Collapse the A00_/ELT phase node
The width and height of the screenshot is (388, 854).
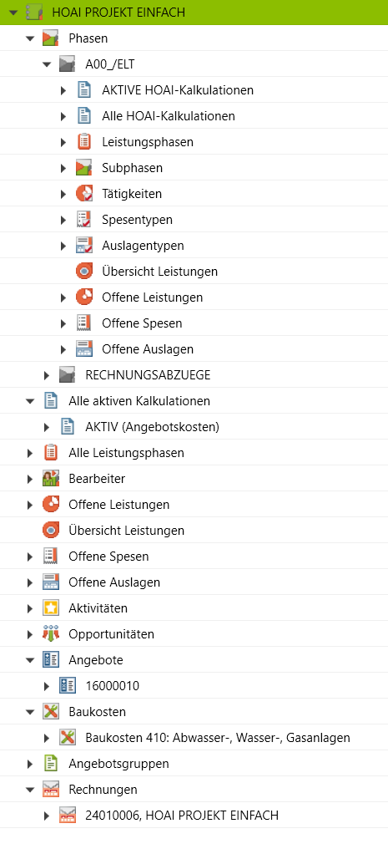pyautogui.click(x=47, y=65)
